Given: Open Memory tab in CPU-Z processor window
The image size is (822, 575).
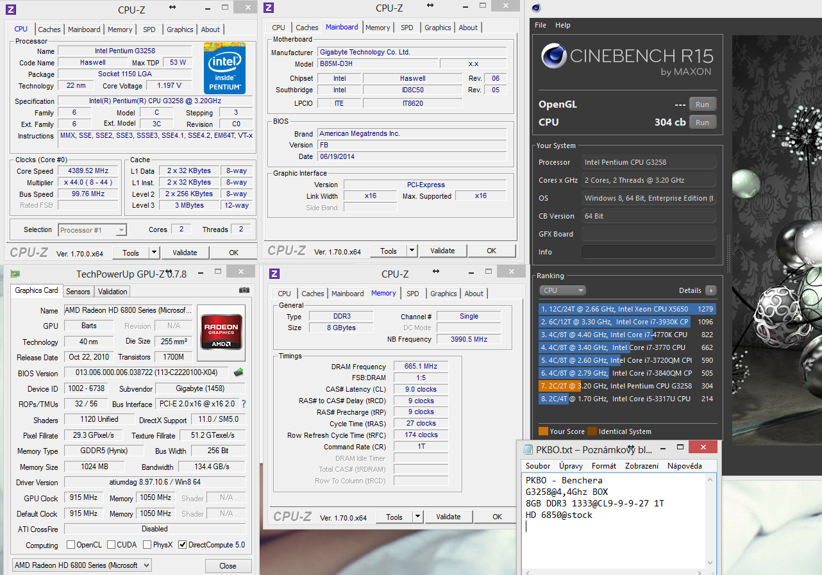Looking at the screenshot, I should (120, 29).
